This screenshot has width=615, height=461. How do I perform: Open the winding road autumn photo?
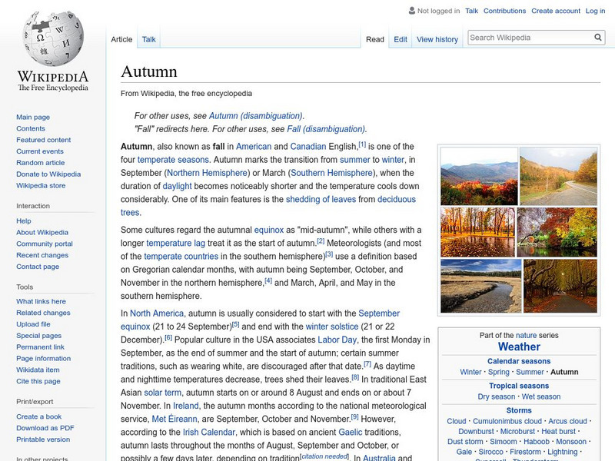click(559, 176)
